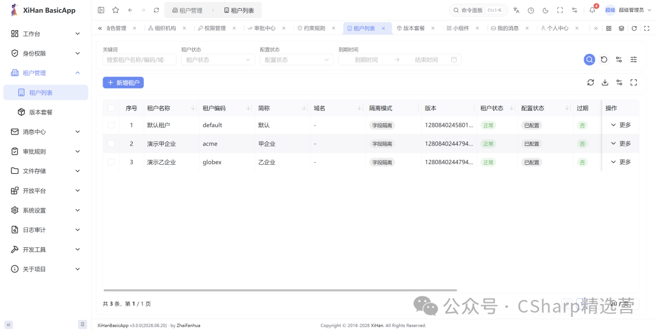
Task: Fullscreen the table icon
Action: (x=634, y=82)
